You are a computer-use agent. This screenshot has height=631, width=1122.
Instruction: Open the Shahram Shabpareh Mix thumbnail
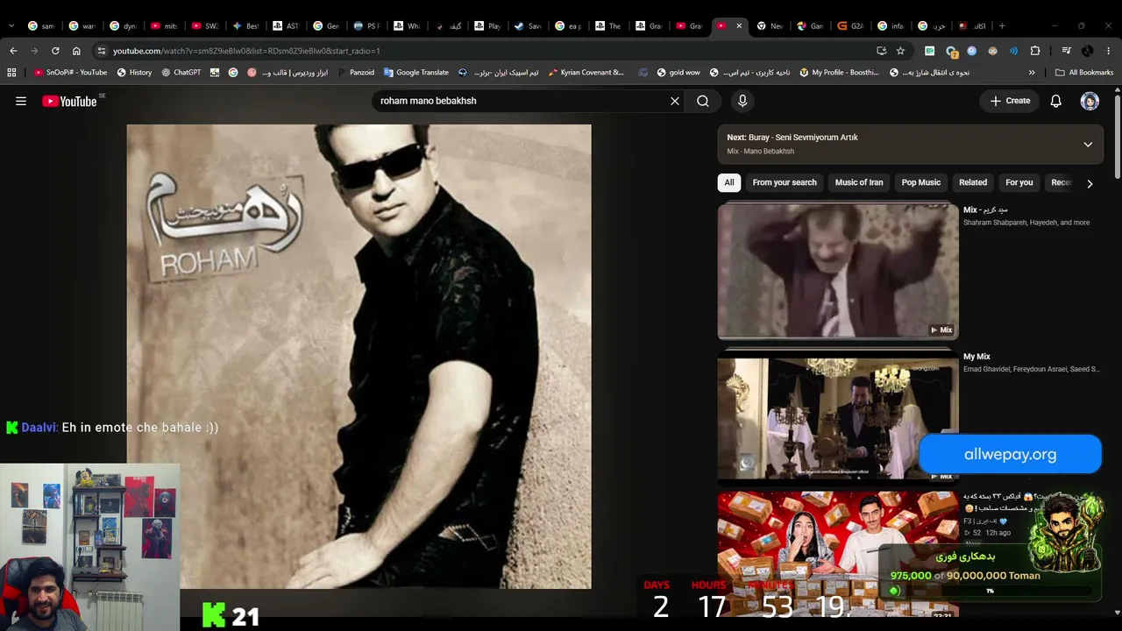[x=838, y=271]
